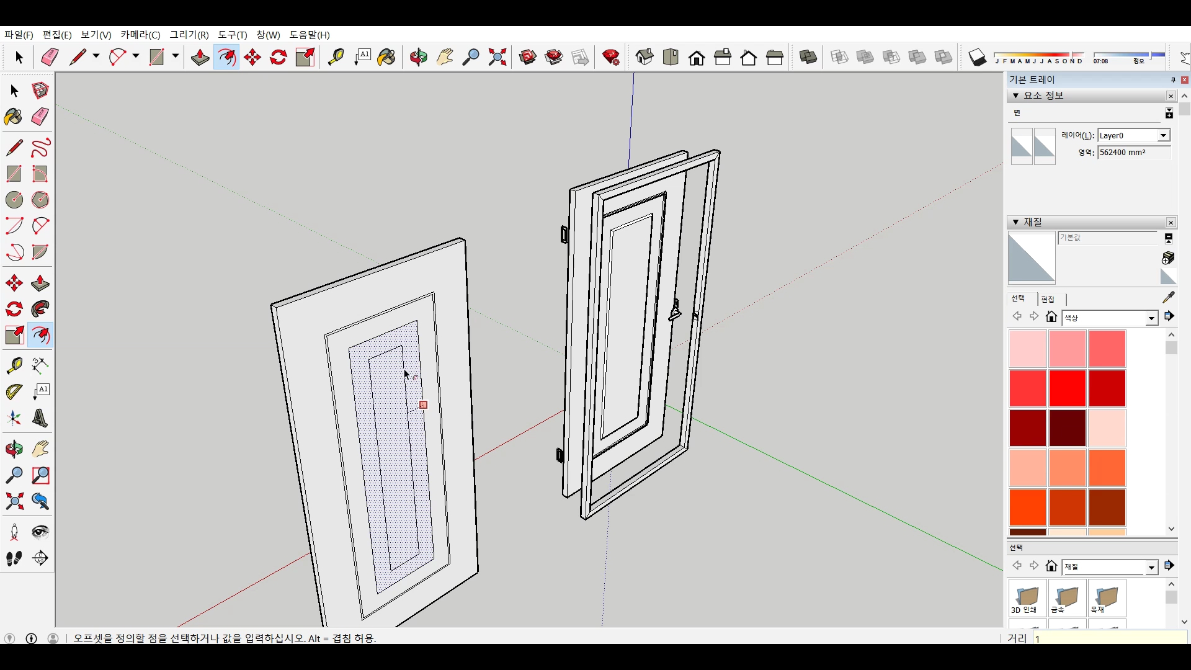Viewport: 1191px width, 670px height.
Task: Select the Tape Measure tool
Action: coord(336,58)
